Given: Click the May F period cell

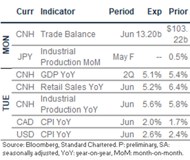Looking at the screenshot, I should (124, 57).
